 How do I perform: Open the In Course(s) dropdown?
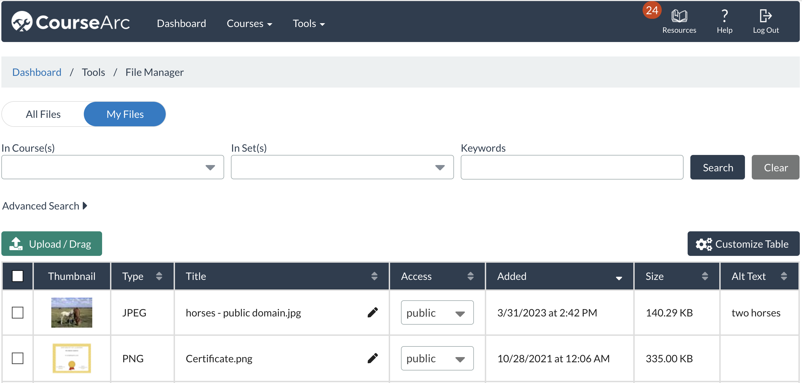[x=112, y=167]
